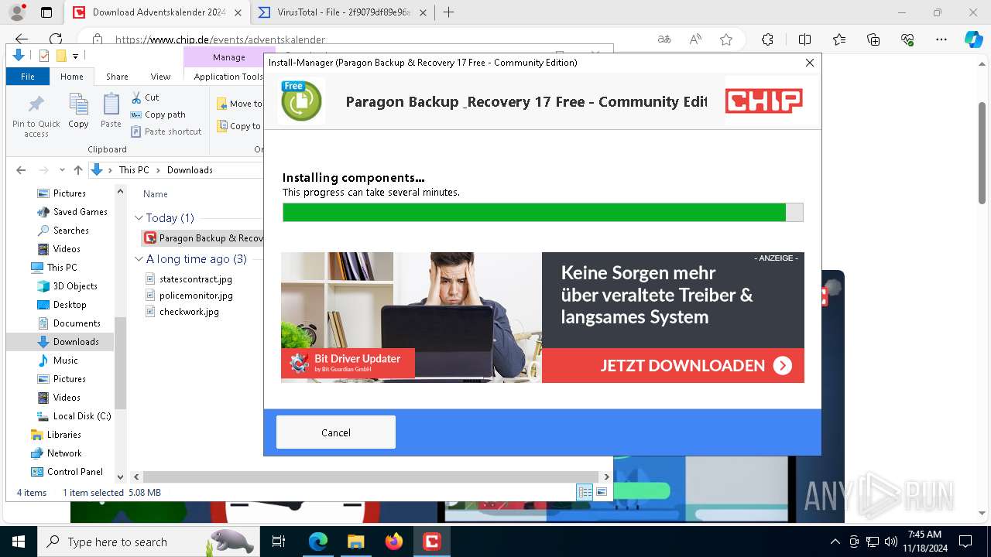Open a new browser tab

(448, 12)
